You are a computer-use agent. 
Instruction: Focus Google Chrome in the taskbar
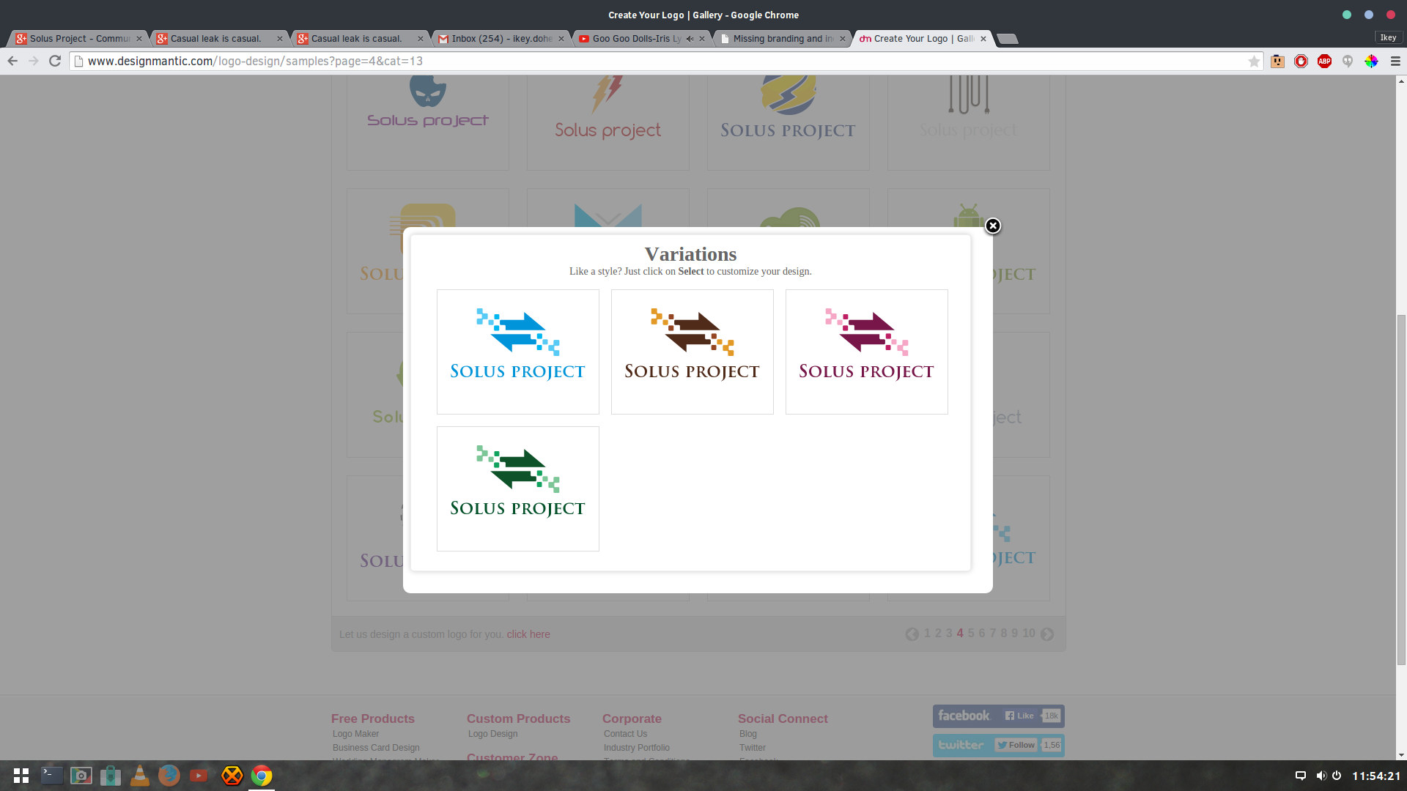[x=262, y=775]
